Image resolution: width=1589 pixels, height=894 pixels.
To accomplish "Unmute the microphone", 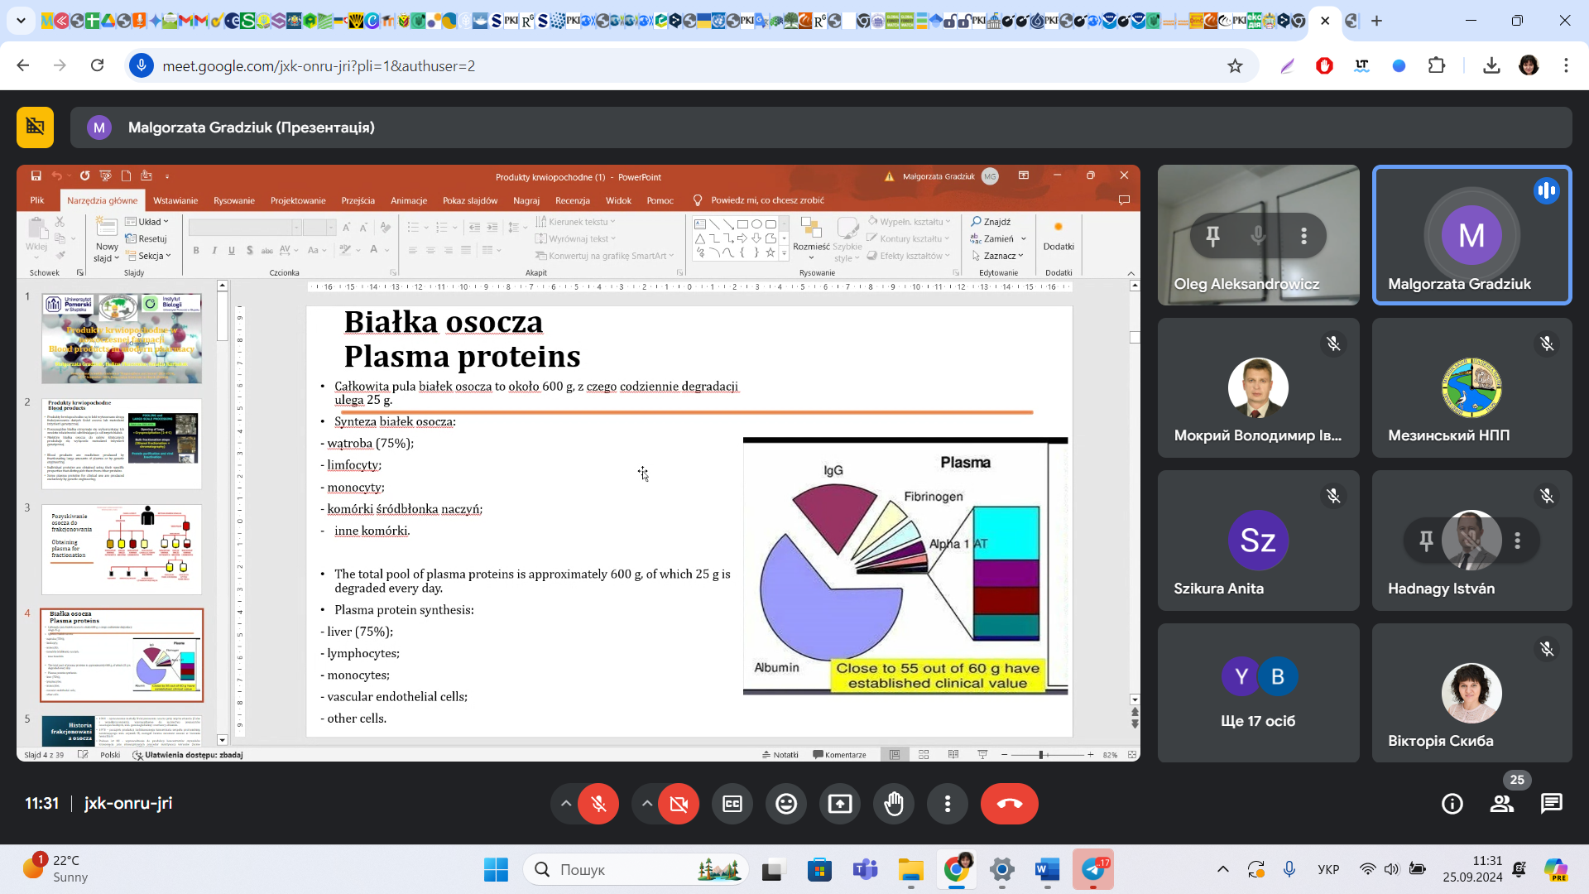I will (x=598, y=804).
